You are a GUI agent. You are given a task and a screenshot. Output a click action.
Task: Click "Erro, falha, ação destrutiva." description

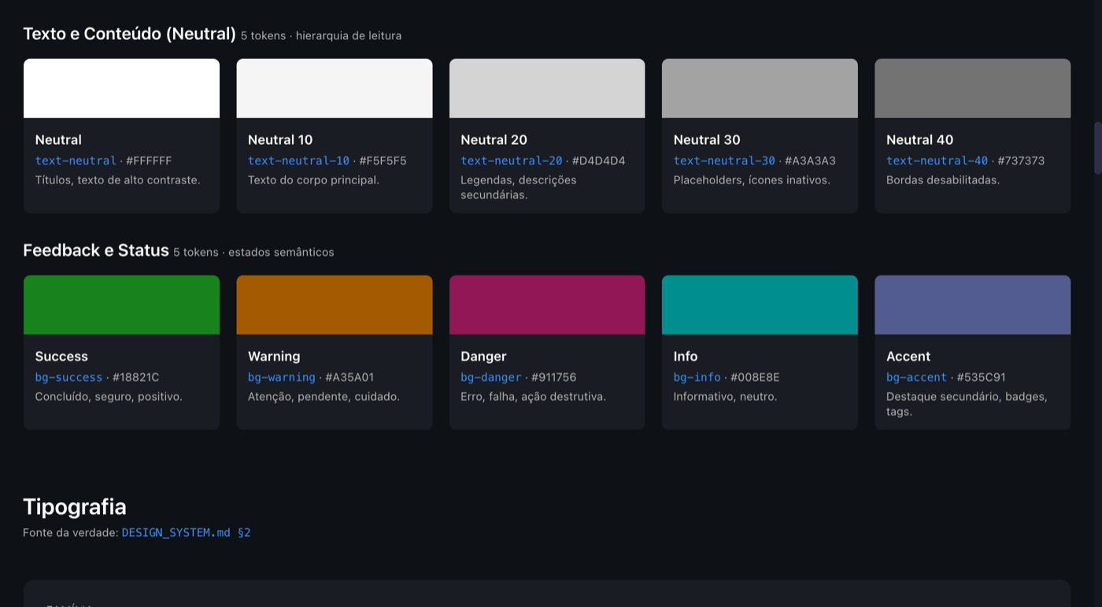tap(533, 397)
